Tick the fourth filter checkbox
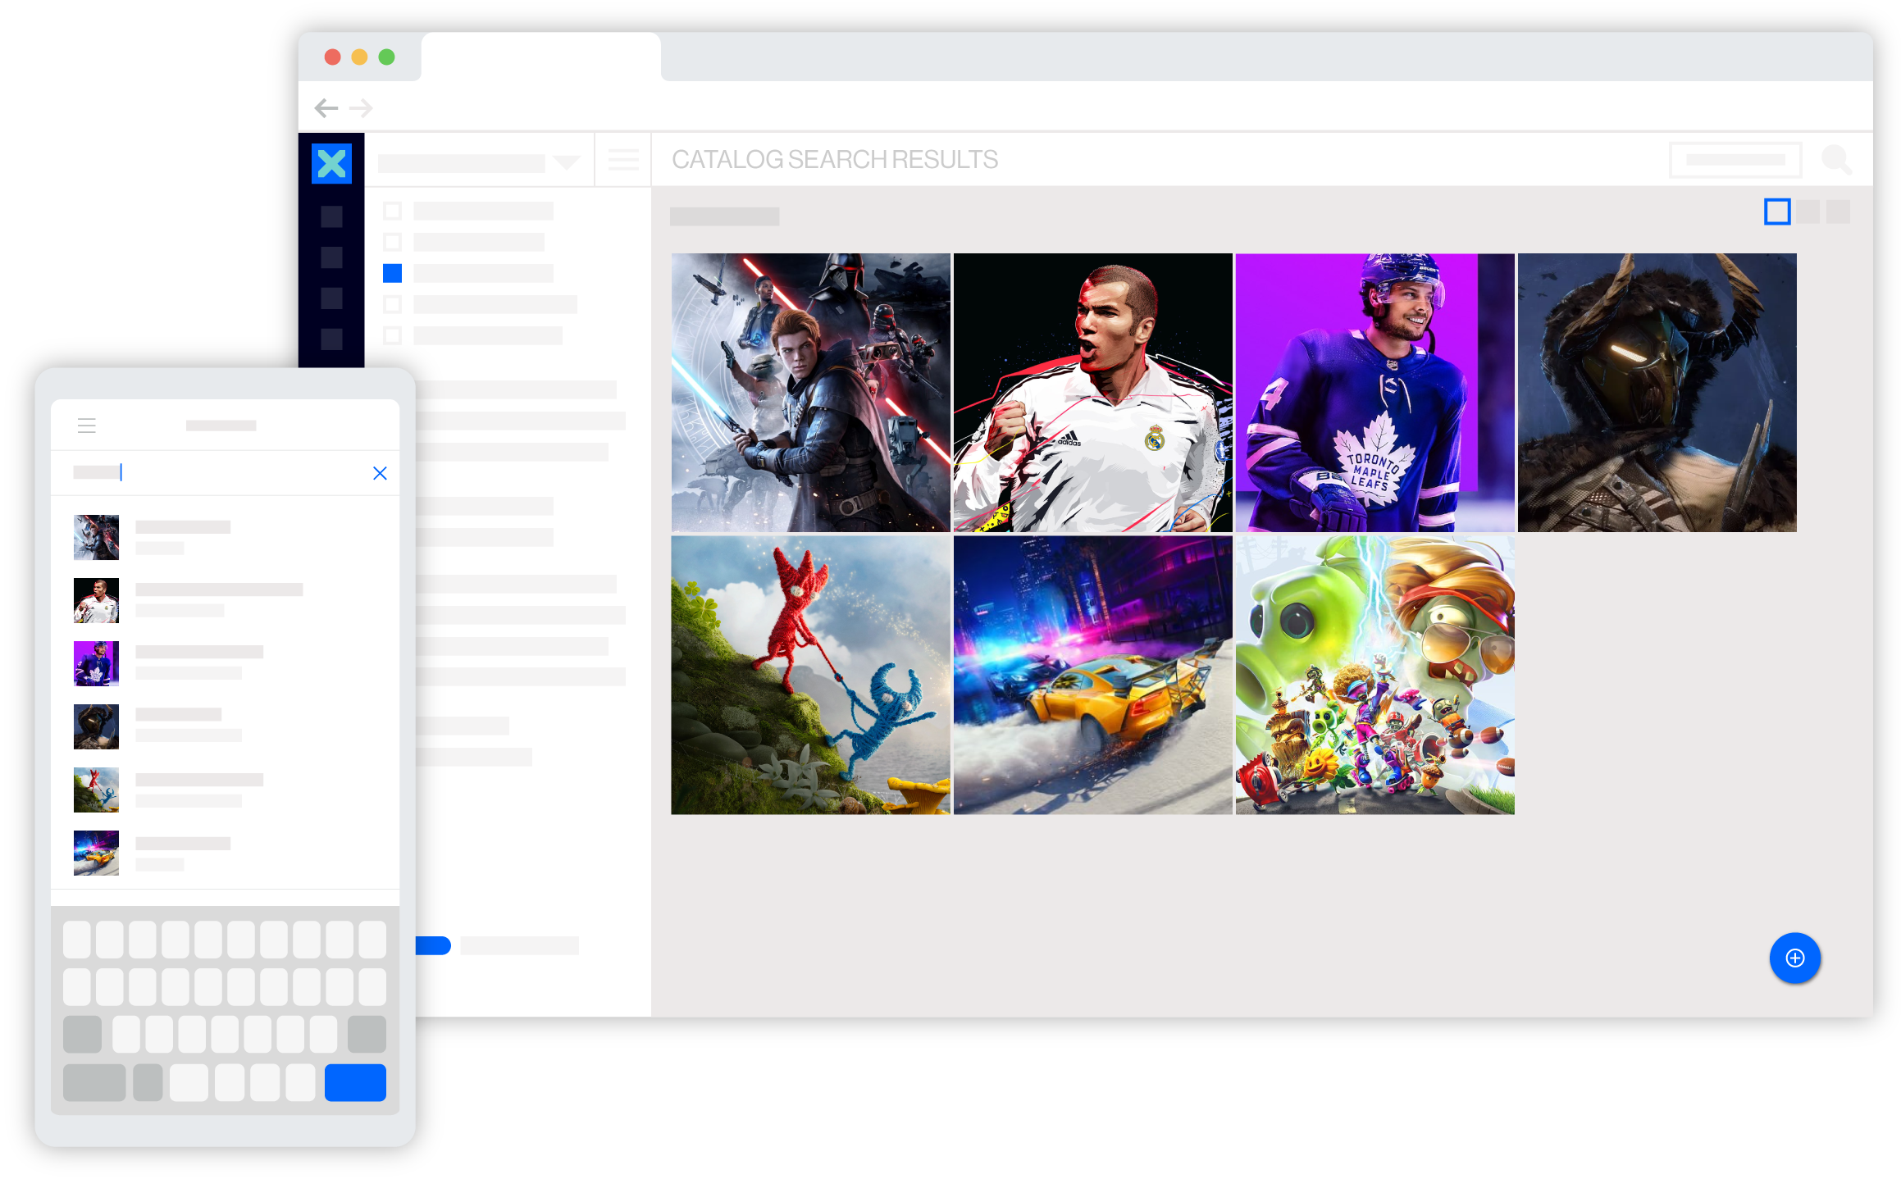The width and height of the screenshot is (1901, 1179). pyautogui.click(x=393, y=304)
